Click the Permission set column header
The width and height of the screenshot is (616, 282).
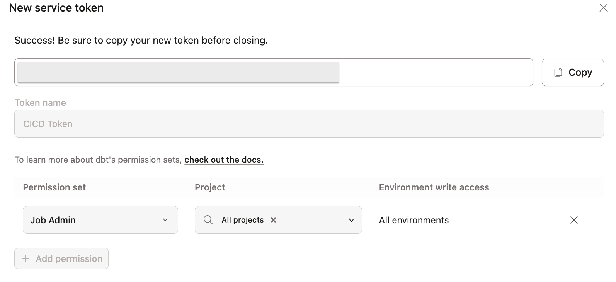point(54,187)
